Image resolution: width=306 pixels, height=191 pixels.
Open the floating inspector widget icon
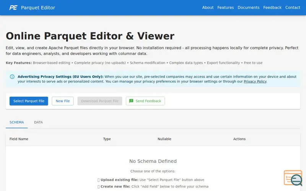(x=293, y=178)
